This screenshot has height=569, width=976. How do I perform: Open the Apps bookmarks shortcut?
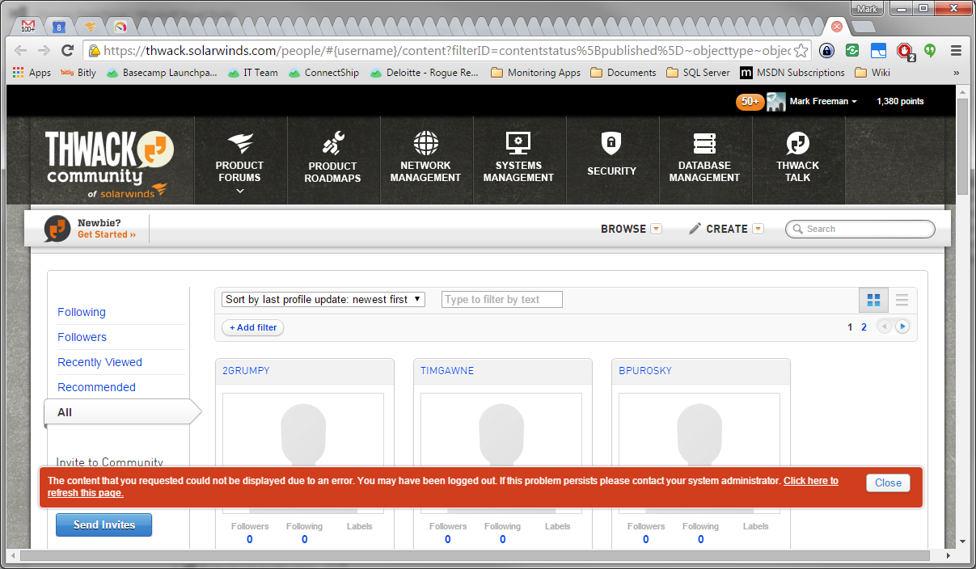tap(32, 73)
